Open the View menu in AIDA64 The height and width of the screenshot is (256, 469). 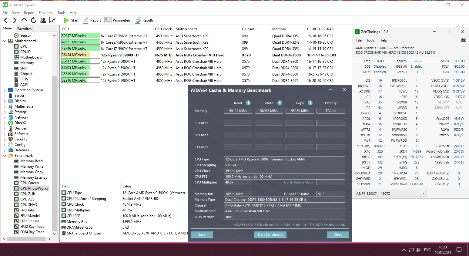click(x=16, y=13)
